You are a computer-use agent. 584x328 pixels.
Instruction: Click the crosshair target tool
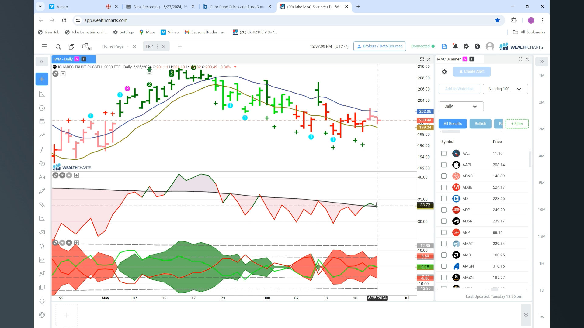pos(42,301)
